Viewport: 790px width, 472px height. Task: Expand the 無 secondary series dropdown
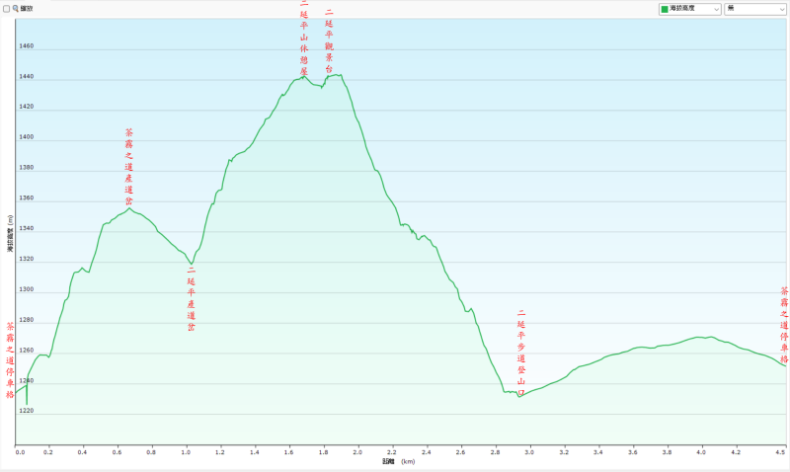pos(754,8)
